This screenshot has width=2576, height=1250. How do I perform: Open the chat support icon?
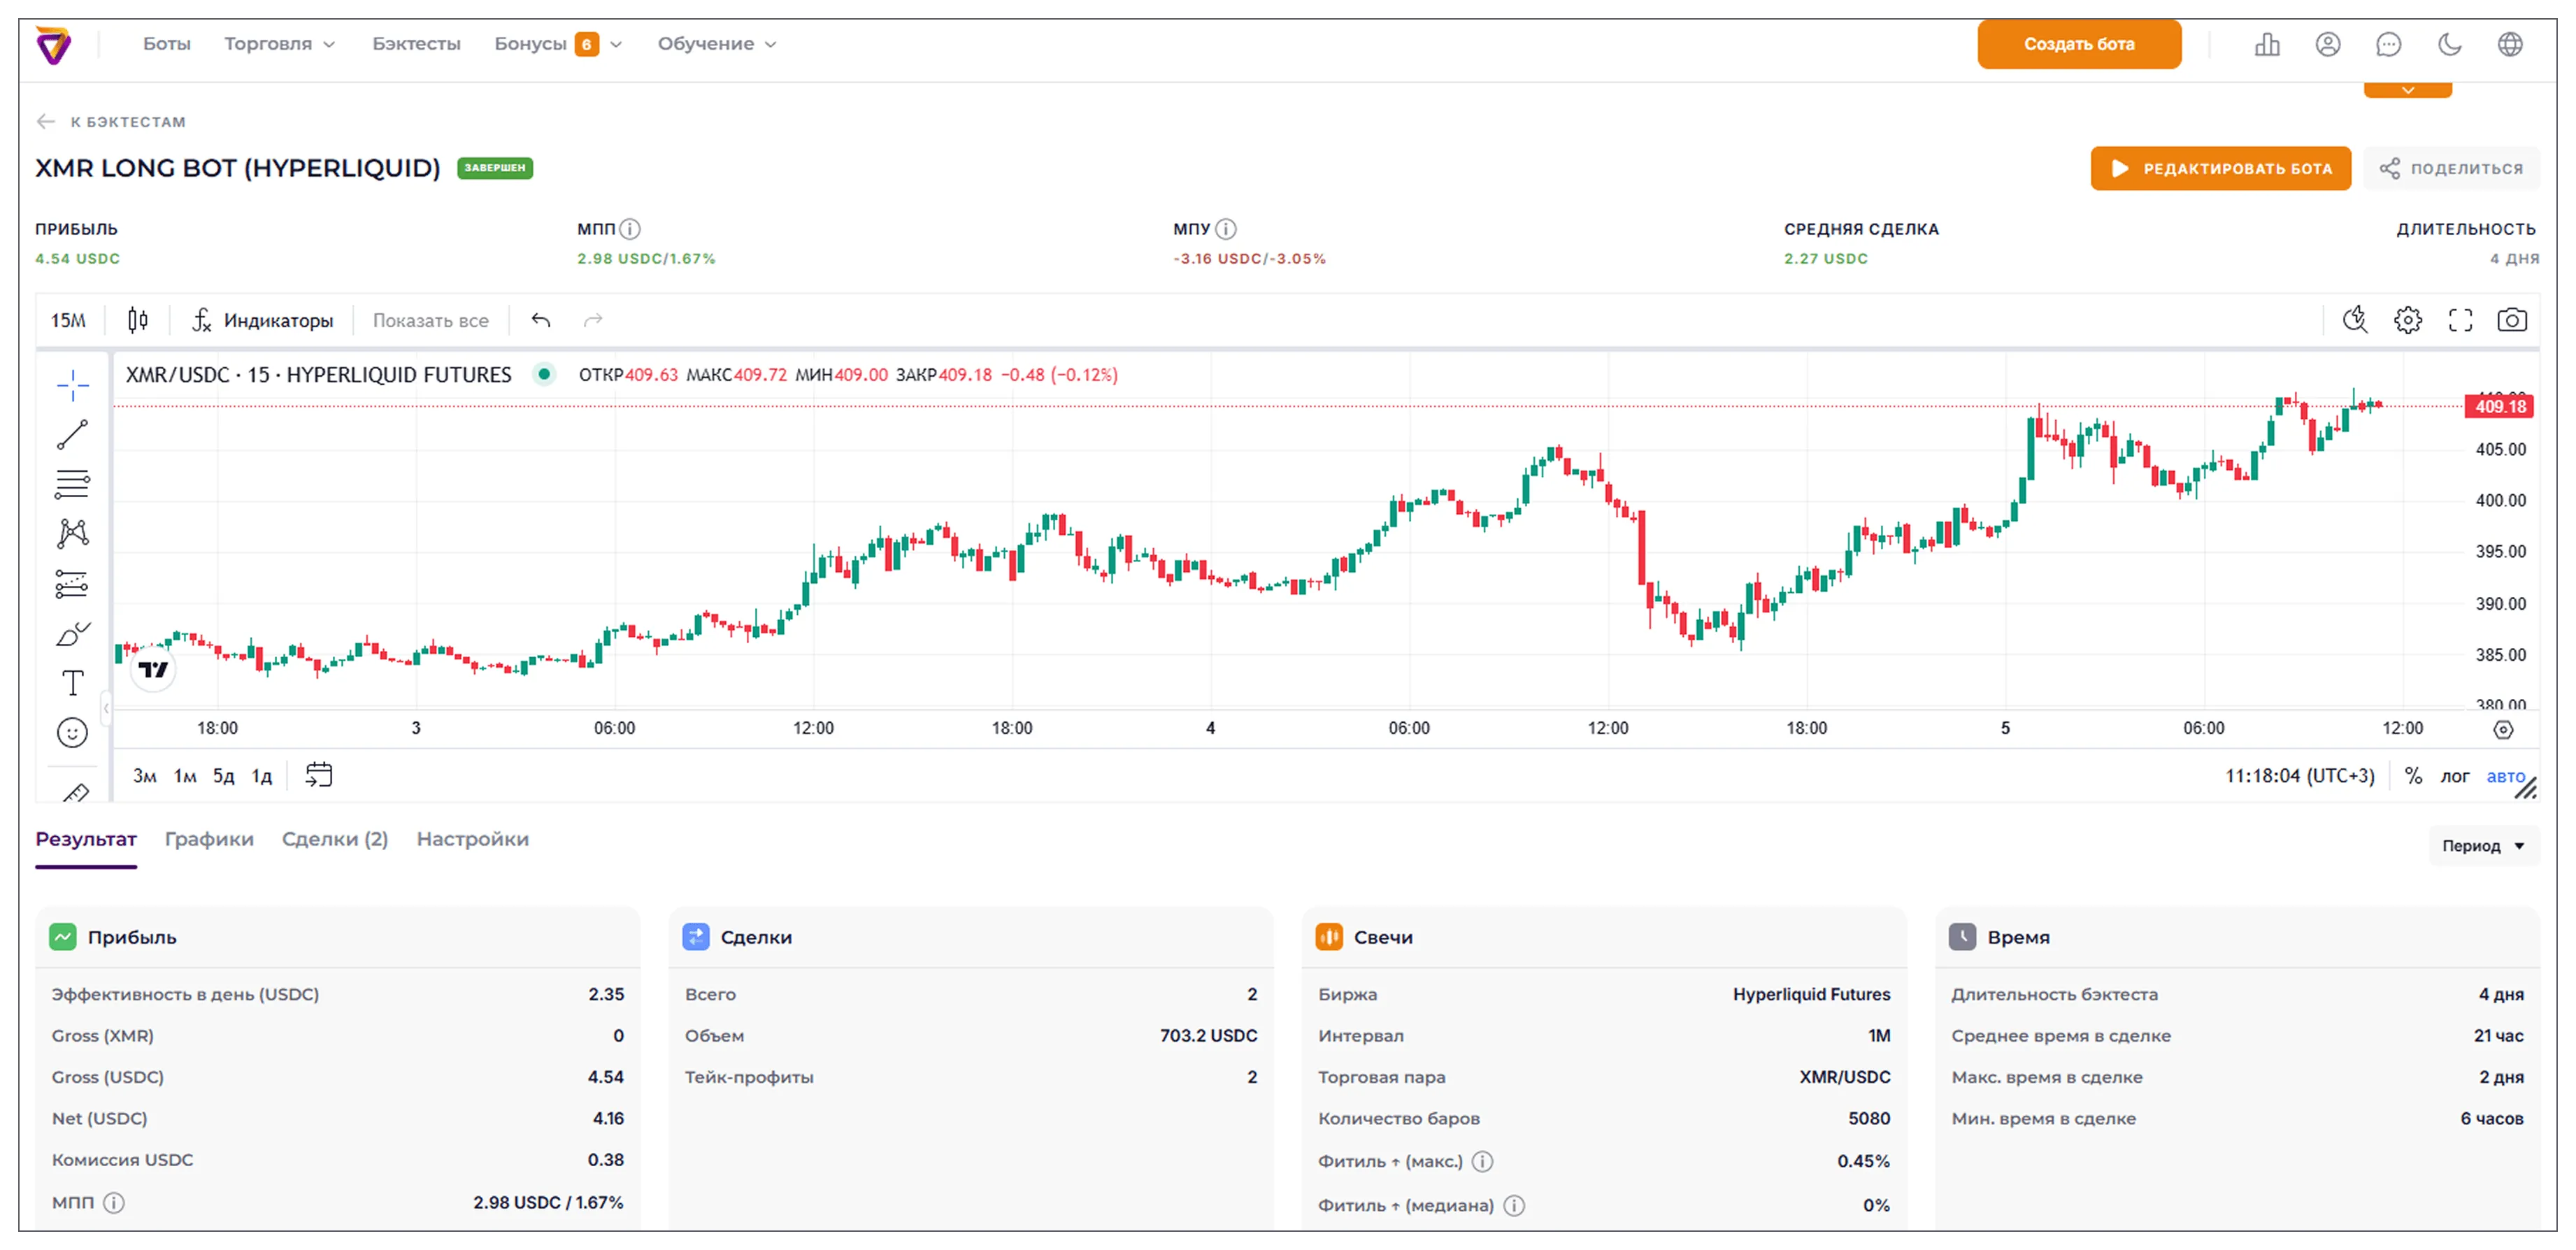[2389, 44]
